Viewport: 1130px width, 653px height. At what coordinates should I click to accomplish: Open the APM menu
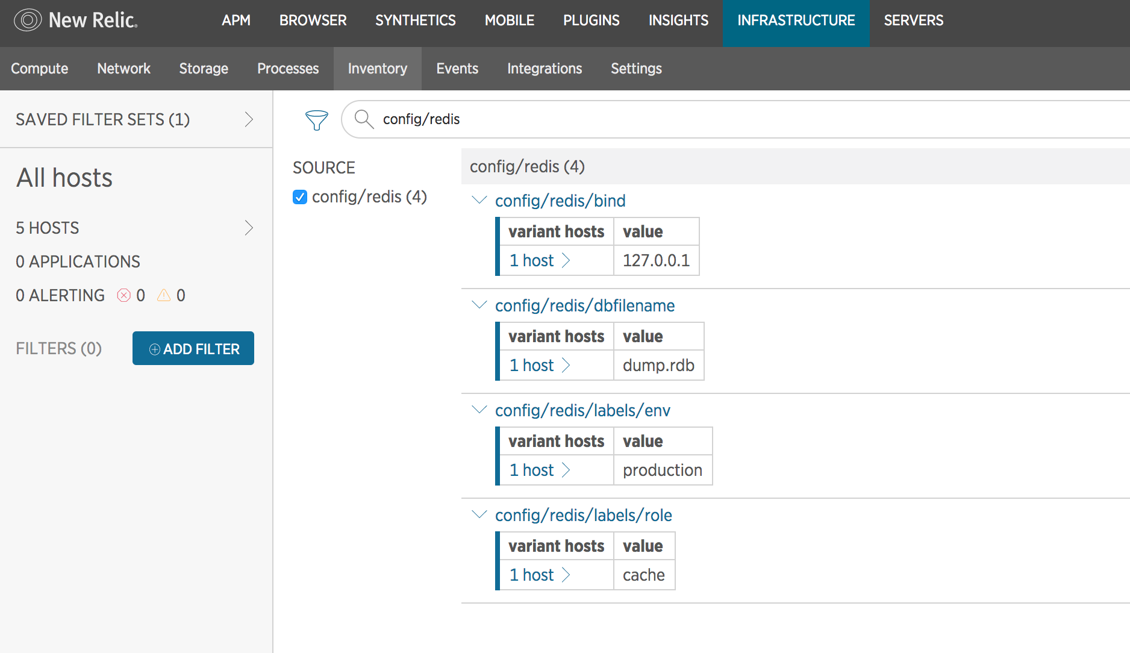236,20
